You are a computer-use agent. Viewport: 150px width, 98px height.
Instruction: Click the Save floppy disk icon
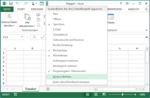11,4
